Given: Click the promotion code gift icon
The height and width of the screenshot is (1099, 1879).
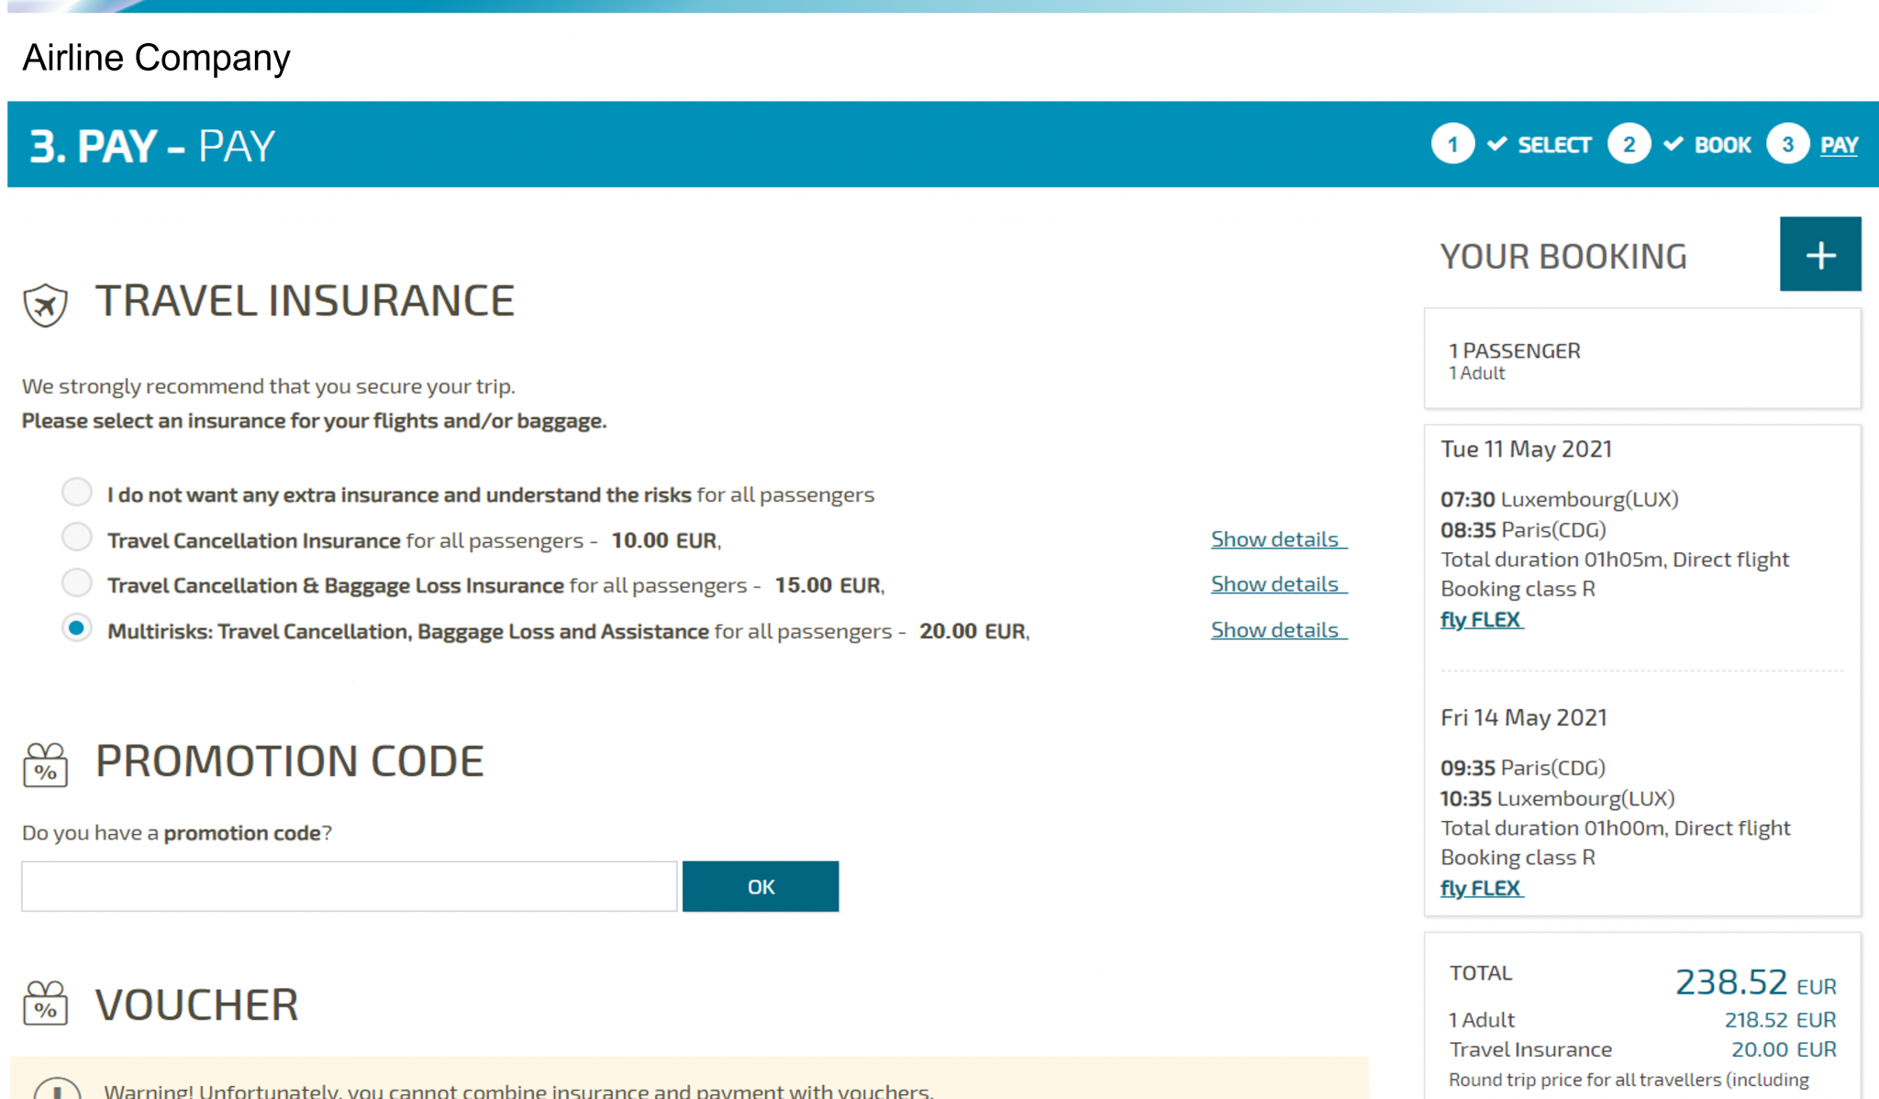Looking at the screenshot, I should (45, 765).
